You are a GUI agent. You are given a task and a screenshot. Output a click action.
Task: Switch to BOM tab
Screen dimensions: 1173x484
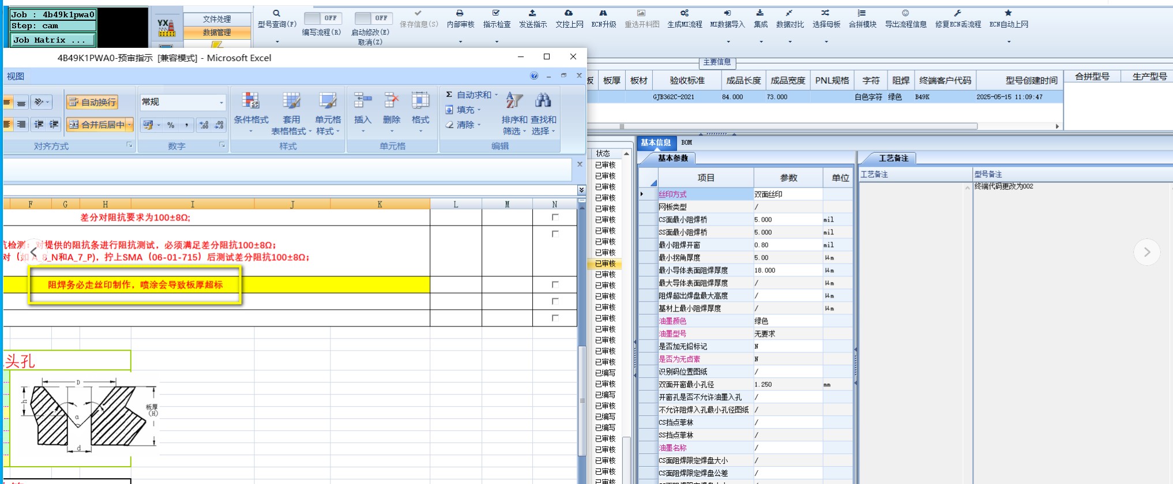click(x=686, y=142)
